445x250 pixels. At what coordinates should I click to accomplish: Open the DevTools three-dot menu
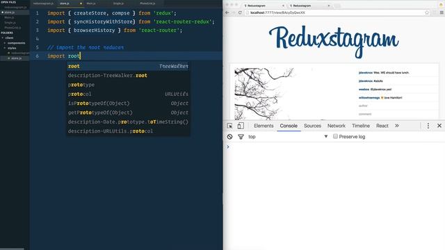tap(428, 126)
